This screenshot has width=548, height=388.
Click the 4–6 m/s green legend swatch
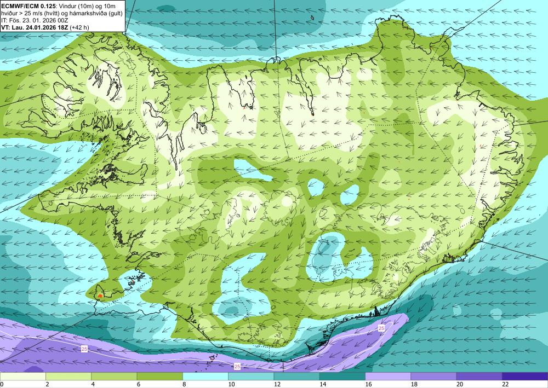pyautogui.click(x=114, y=377)
